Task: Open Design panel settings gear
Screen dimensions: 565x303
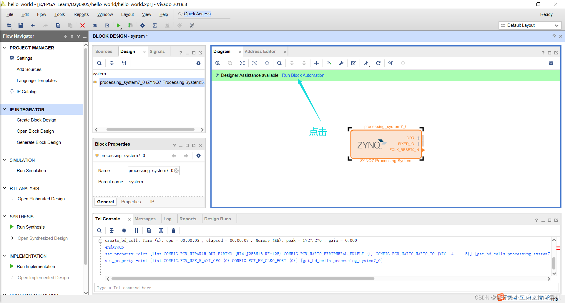Action: tap(198, 63)
